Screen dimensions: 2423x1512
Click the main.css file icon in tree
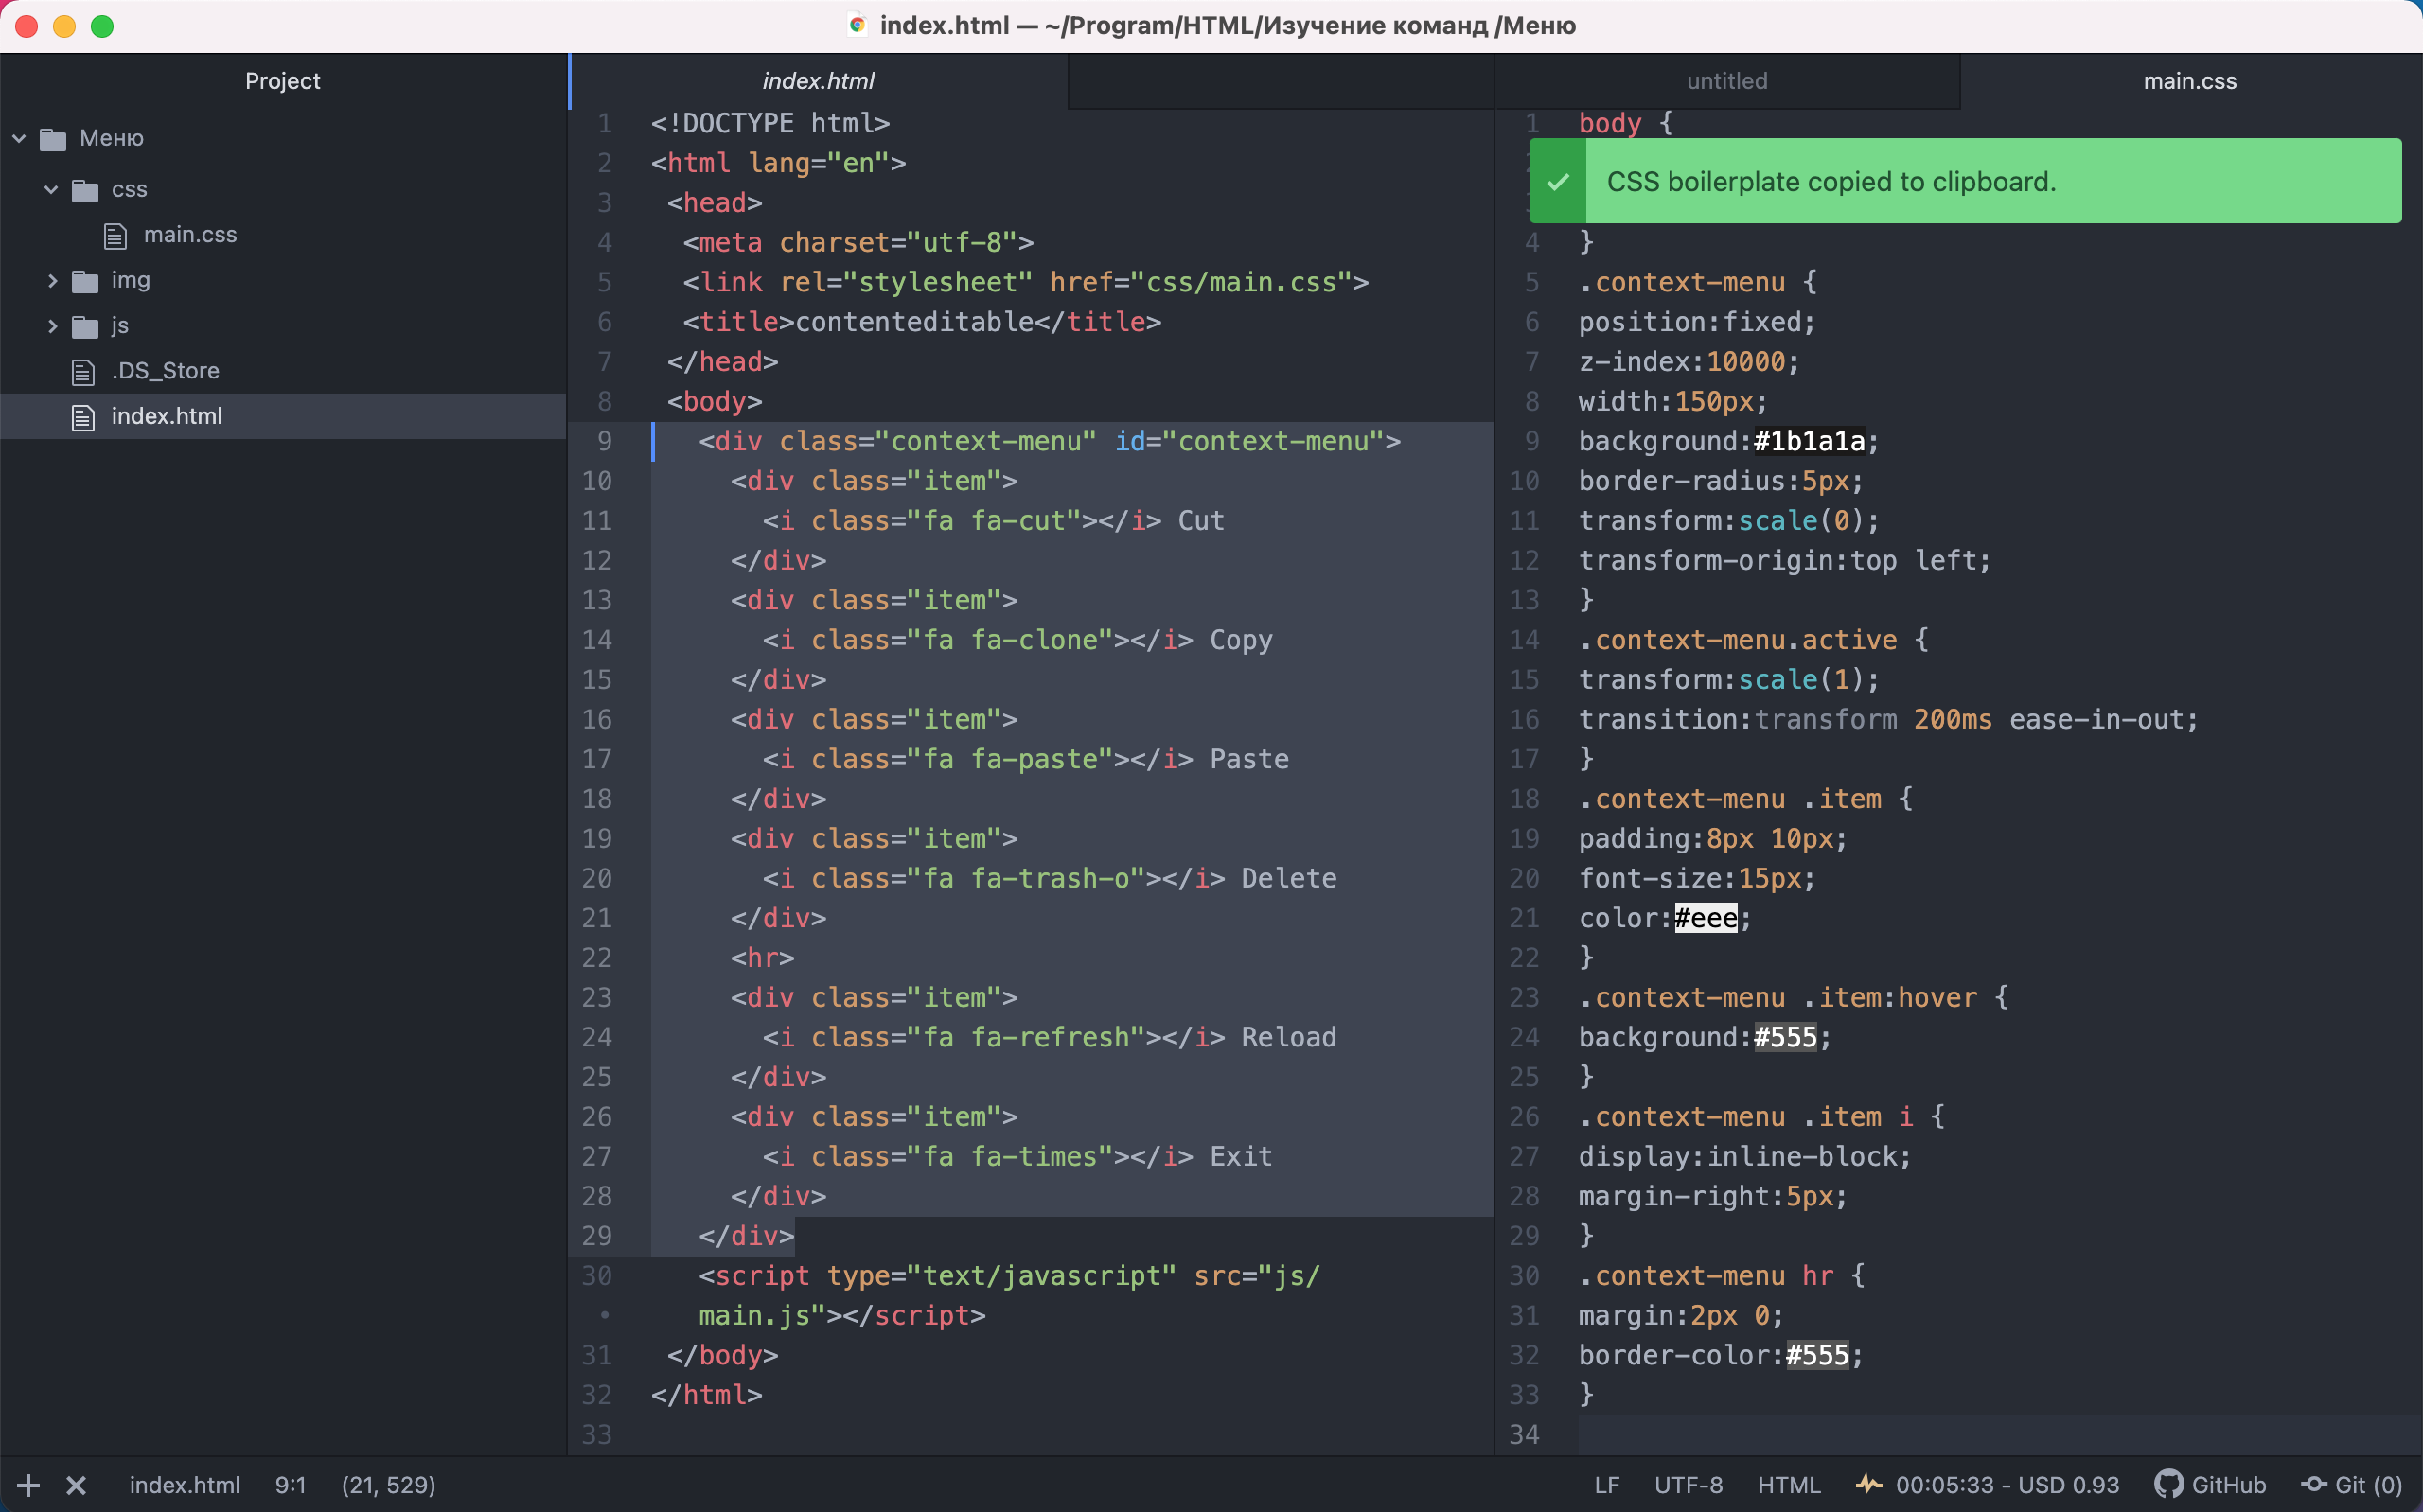point(116,235)
